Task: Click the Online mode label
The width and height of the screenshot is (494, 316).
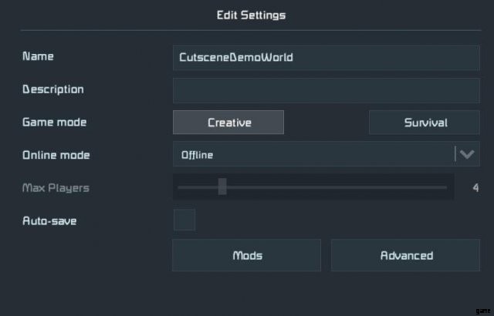Action: click(56, 155)
